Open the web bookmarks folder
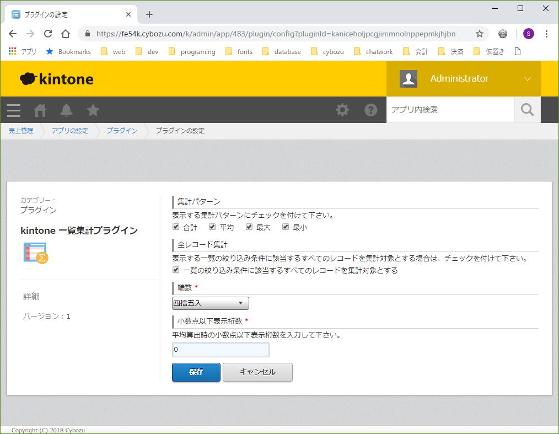The width and height of the screenshot is (559, 434). (x=113, y=52)
